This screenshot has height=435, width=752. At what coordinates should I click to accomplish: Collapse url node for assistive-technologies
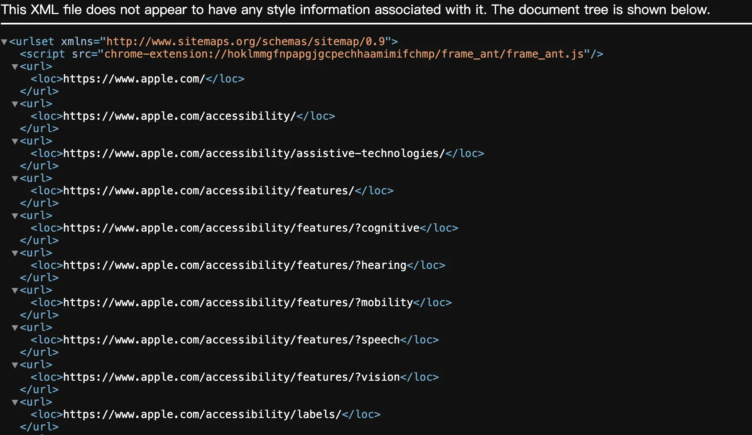[x=15, y=141]
